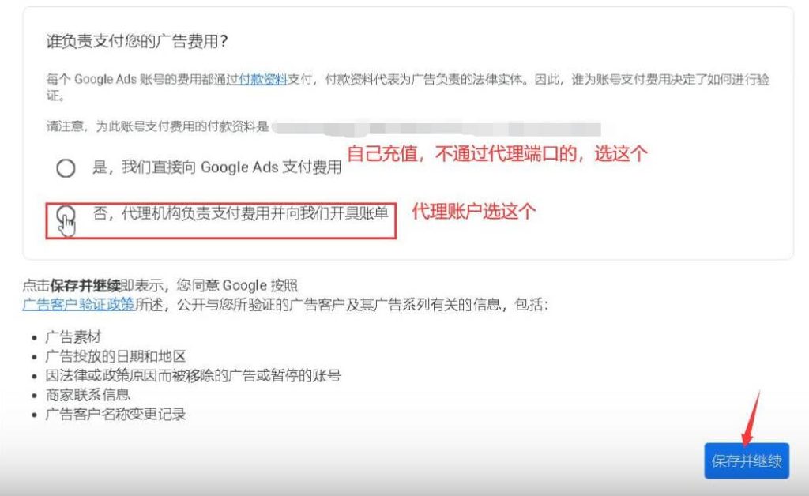The image size is (809, 496).
Task: Choose the agency pays radio button
Action: [x=66, y=213]
